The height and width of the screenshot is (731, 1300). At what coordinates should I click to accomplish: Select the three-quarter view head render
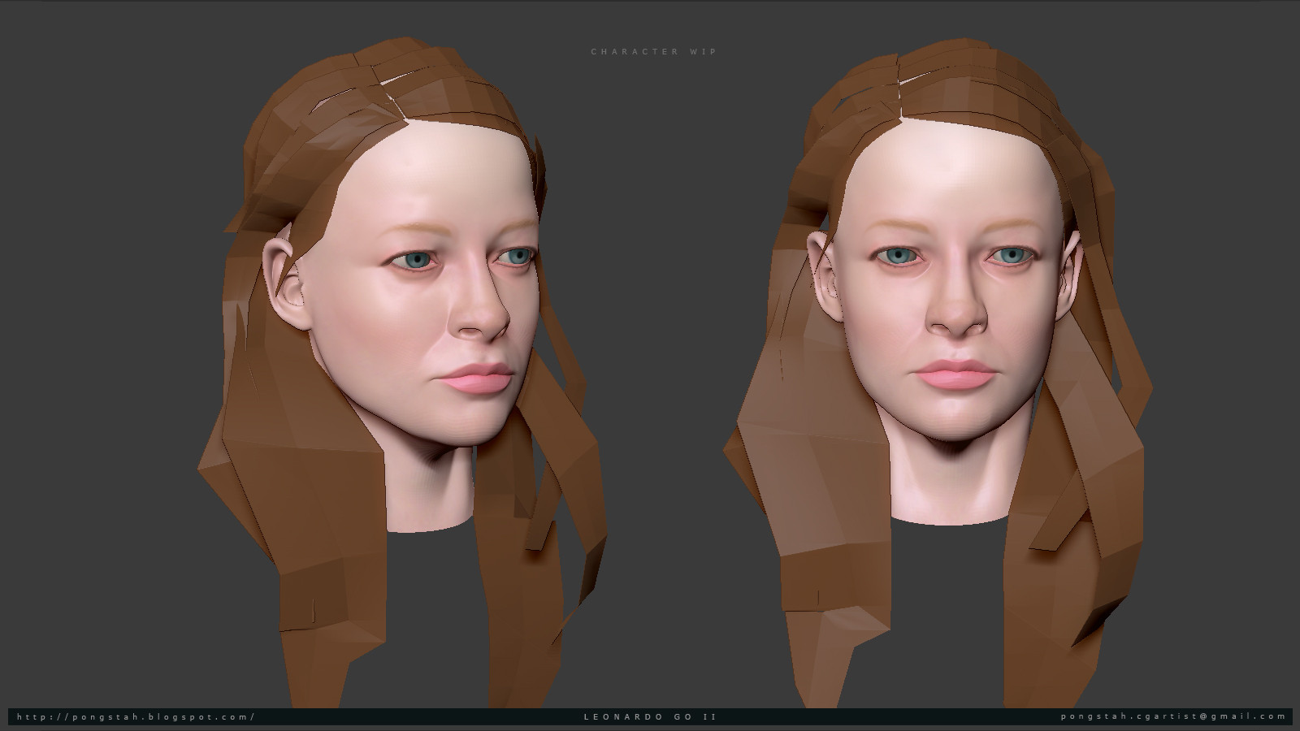(x=402, y=374)
